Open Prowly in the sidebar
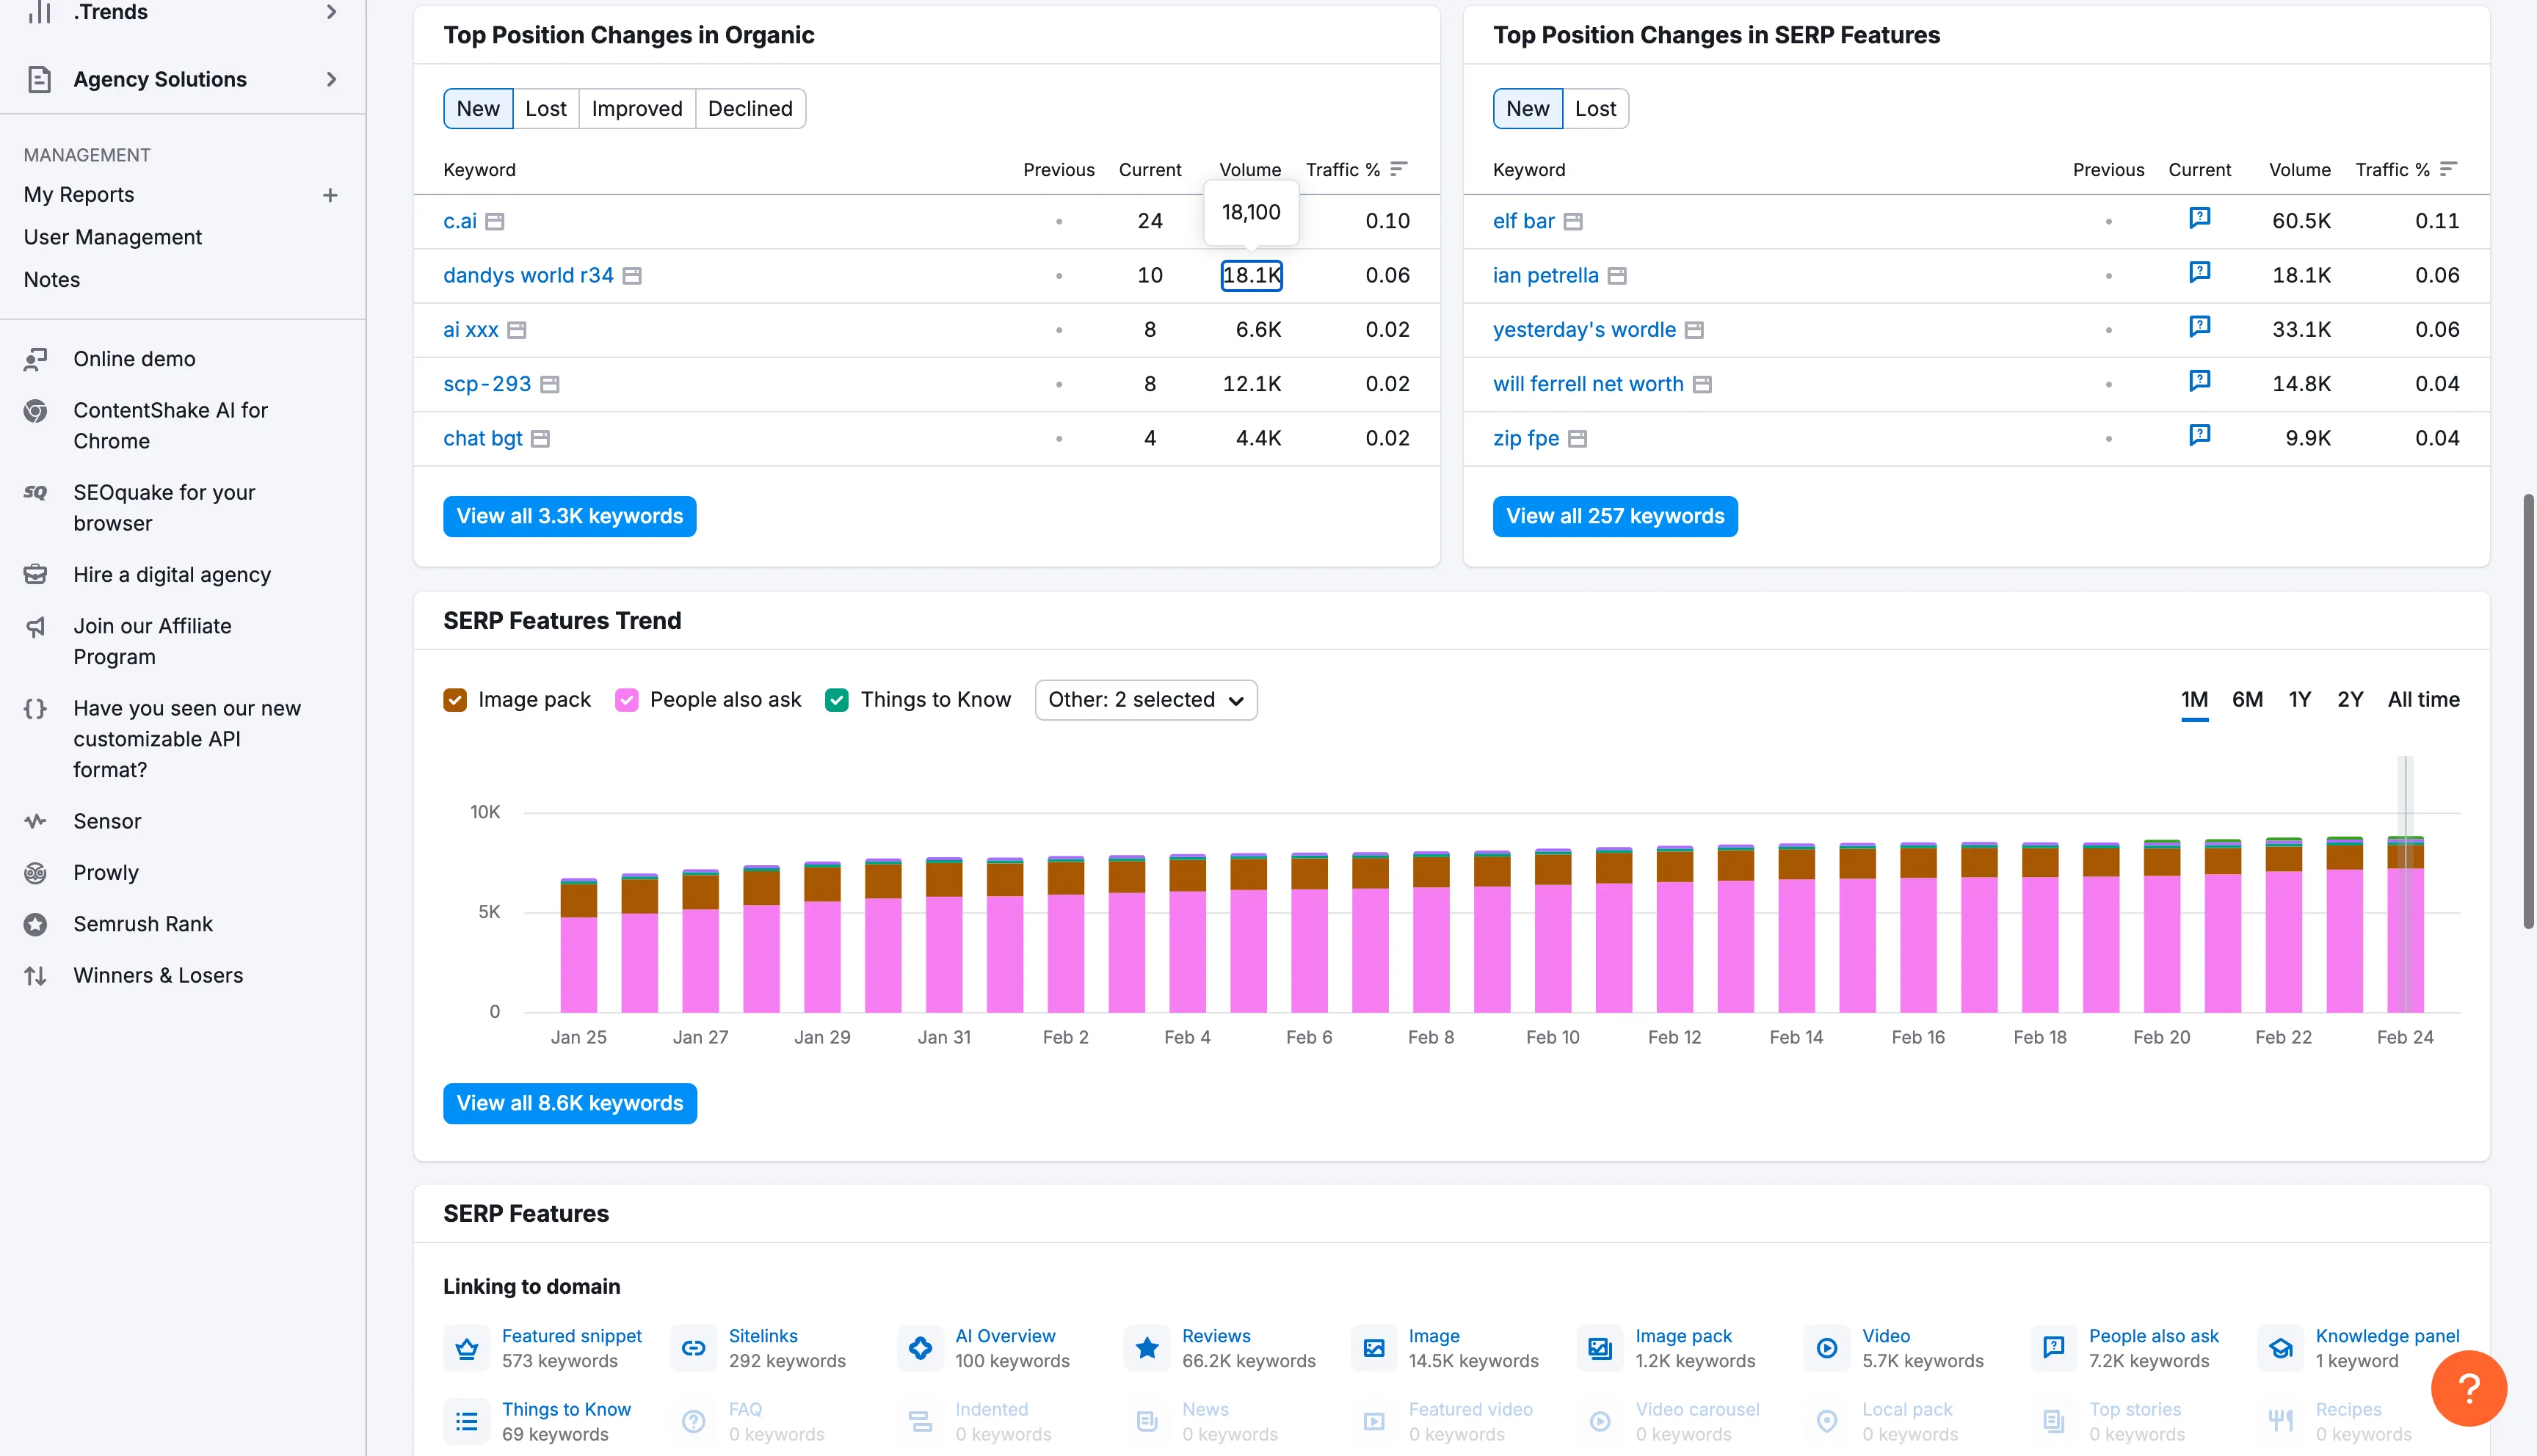The image size is (2537, 1456). 106,873
